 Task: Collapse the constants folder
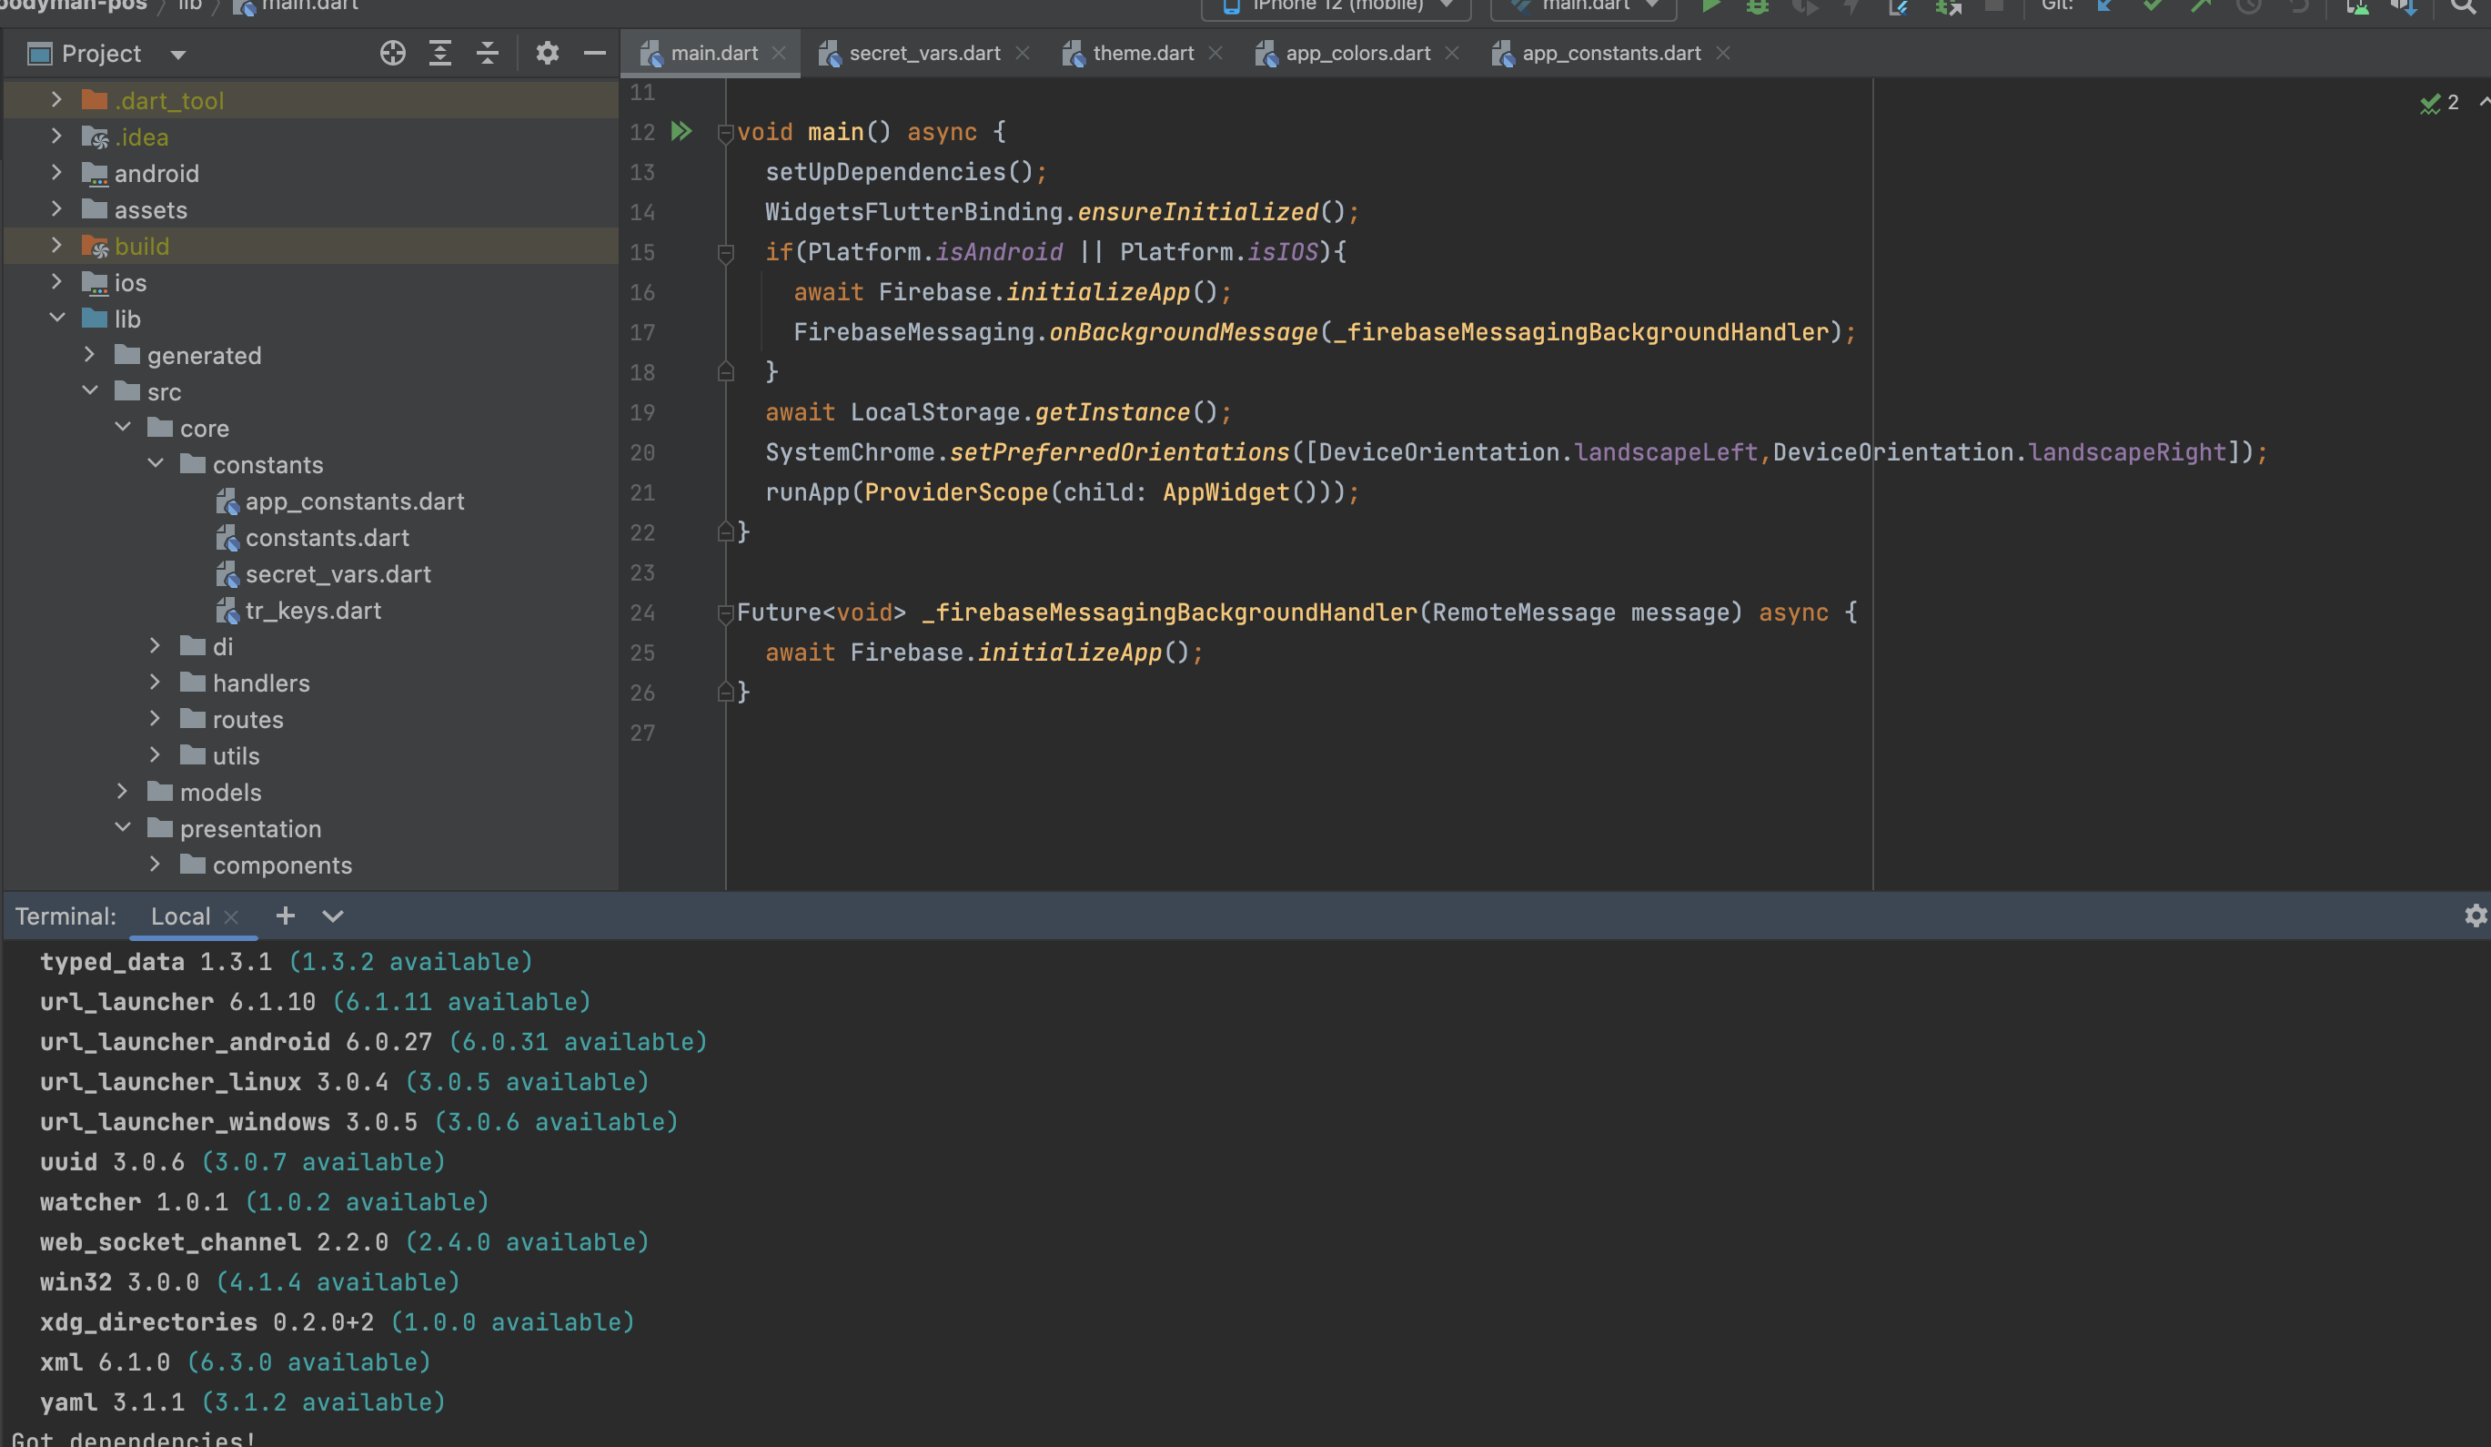(156, 464)
